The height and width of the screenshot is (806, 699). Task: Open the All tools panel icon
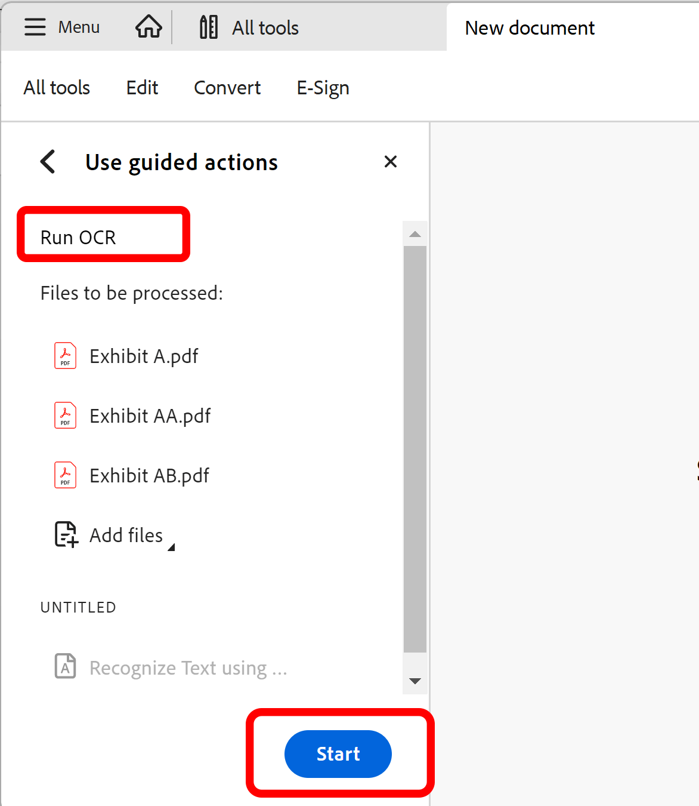coord(209,27)
